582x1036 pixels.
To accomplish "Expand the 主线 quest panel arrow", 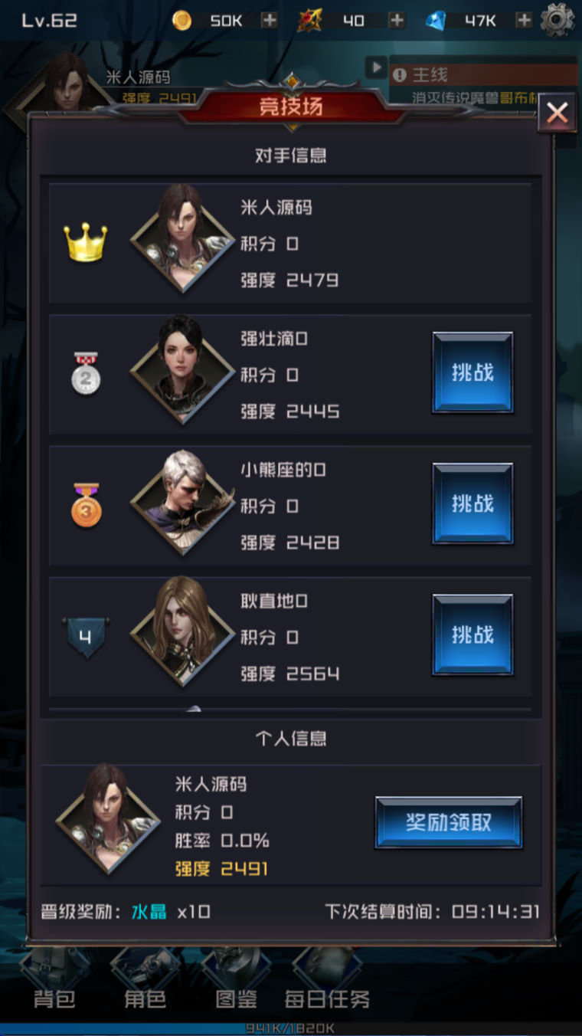I will pyautogui.click(x=375, y=67).
